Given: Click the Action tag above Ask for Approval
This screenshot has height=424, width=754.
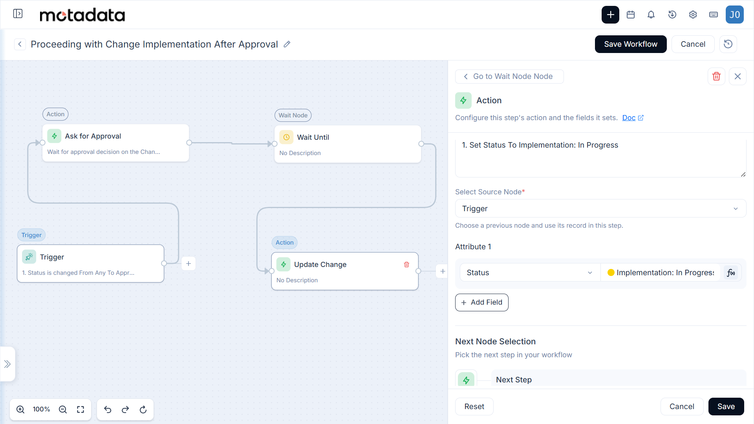Looking at the screenshot, I should (x=55, y=114).
